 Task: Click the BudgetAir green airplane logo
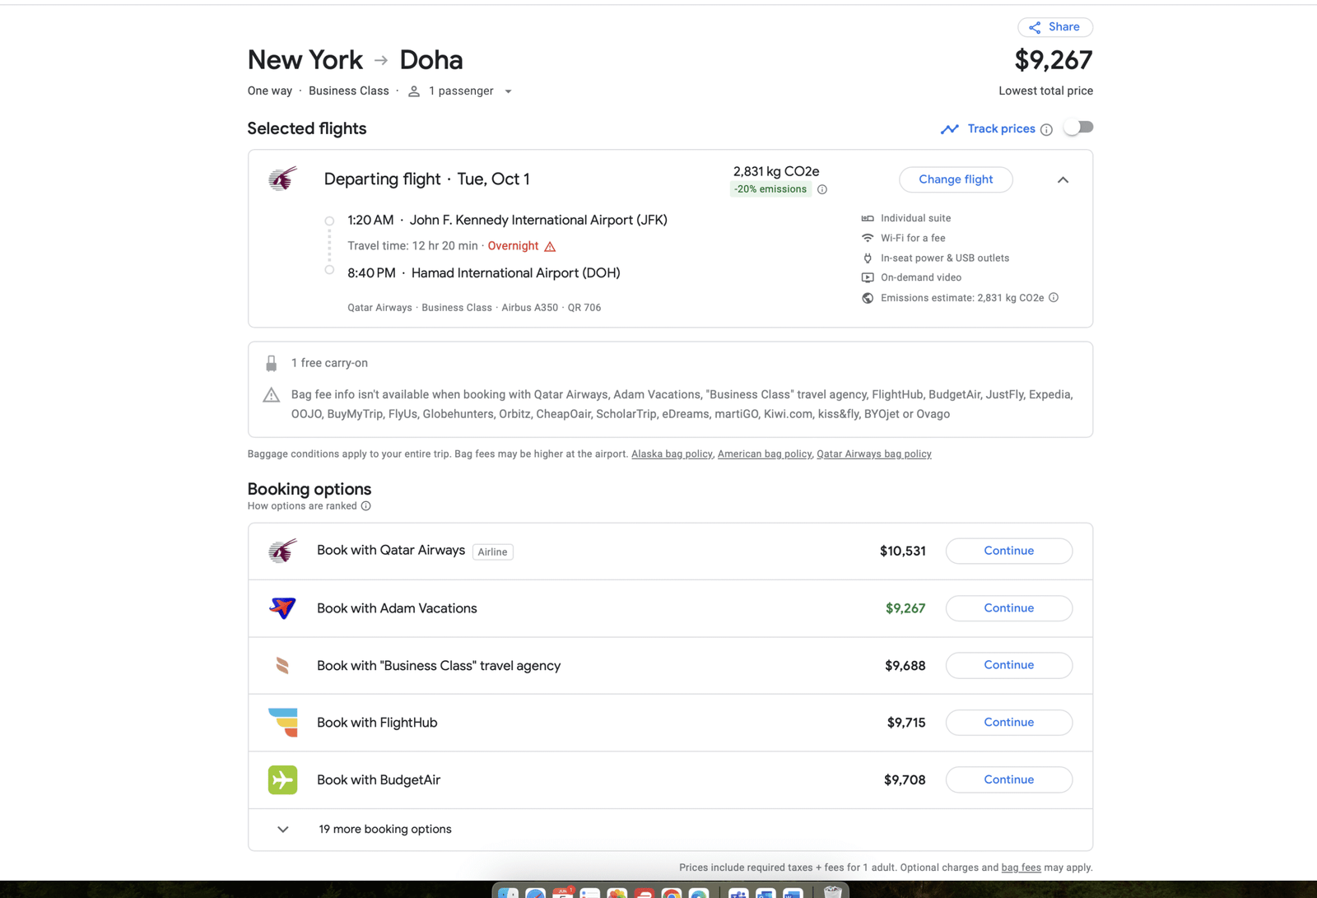coord(282,779)
